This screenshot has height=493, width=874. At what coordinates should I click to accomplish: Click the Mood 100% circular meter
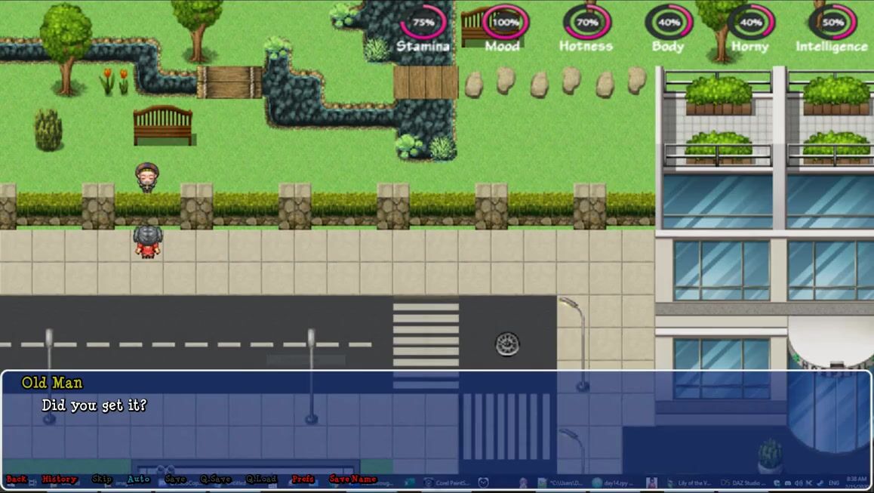click(505, 23)
